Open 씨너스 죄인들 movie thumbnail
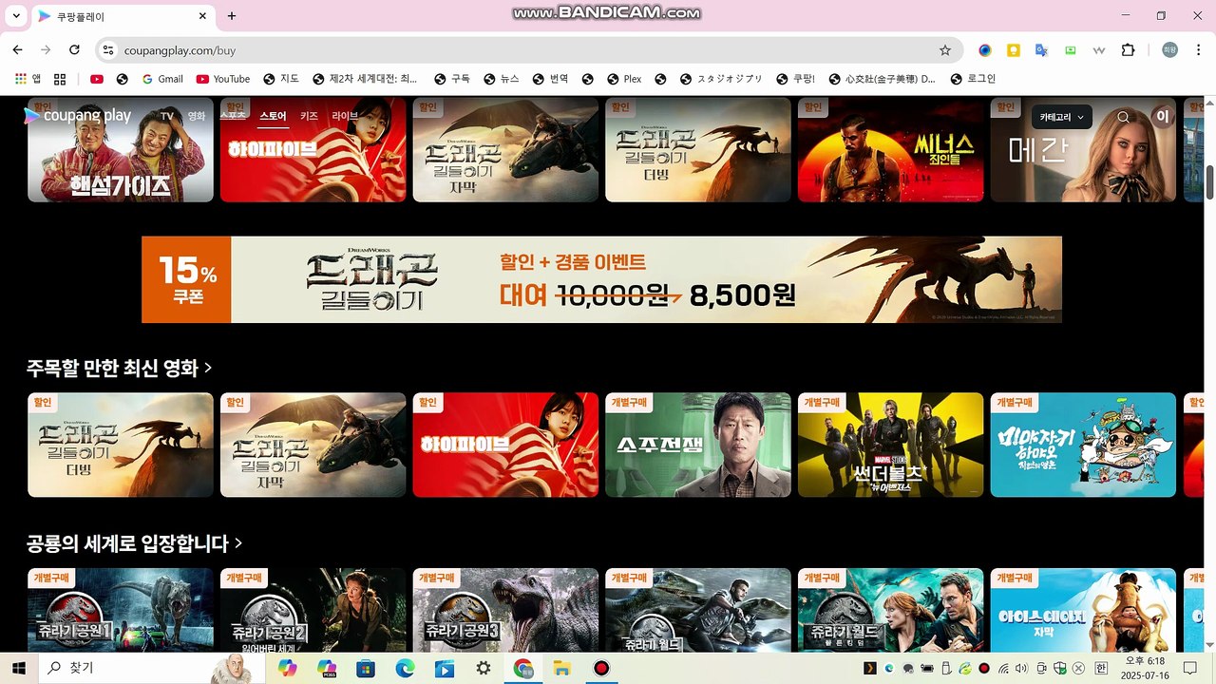Image resolution: width=1216 pixels, height=684 pixels. pos(890,149)
